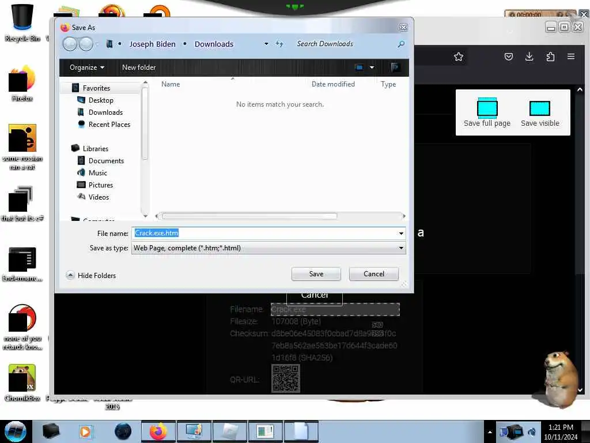Click the QR code image on the page
Image resolution: width=590 pixels, height=443 pixels.
[x=286, y=378]
